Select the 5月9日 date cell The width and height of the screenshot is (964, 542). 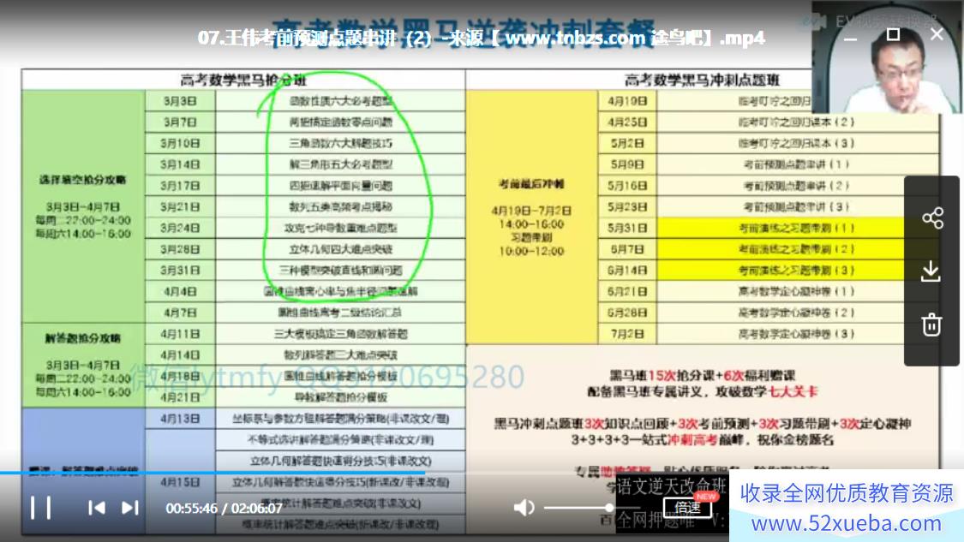[x=627, y=164]
